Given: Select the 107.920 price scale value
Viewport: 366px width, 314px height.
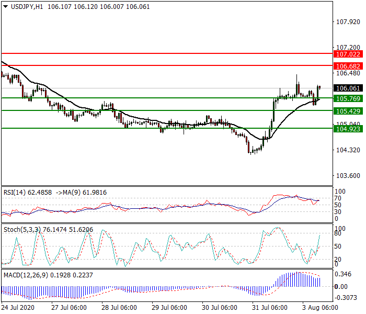Looking at the screenshot, I should tap(348, 22).
